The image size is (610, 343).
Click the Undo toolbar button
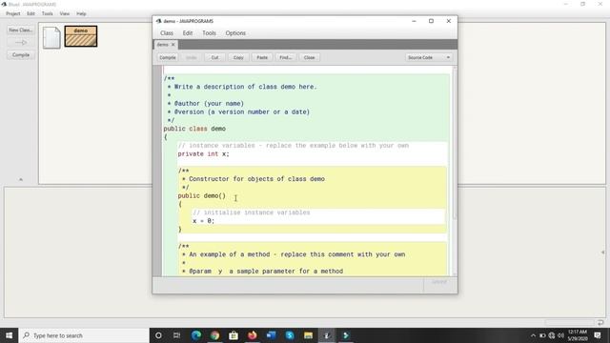[191, 57]
